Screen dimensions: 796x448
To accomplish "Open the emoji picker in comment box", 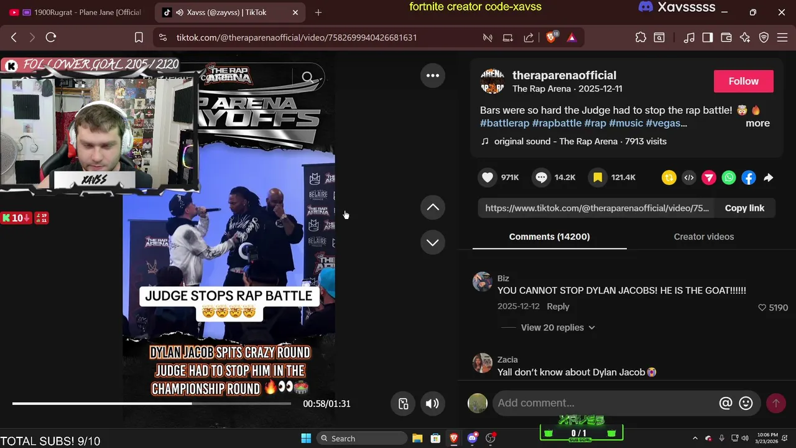I will (x=746, y=403).
